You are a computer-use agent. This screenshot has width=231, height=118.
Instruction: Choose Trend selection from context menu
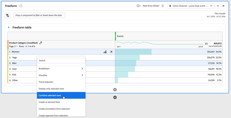(61, 82)
